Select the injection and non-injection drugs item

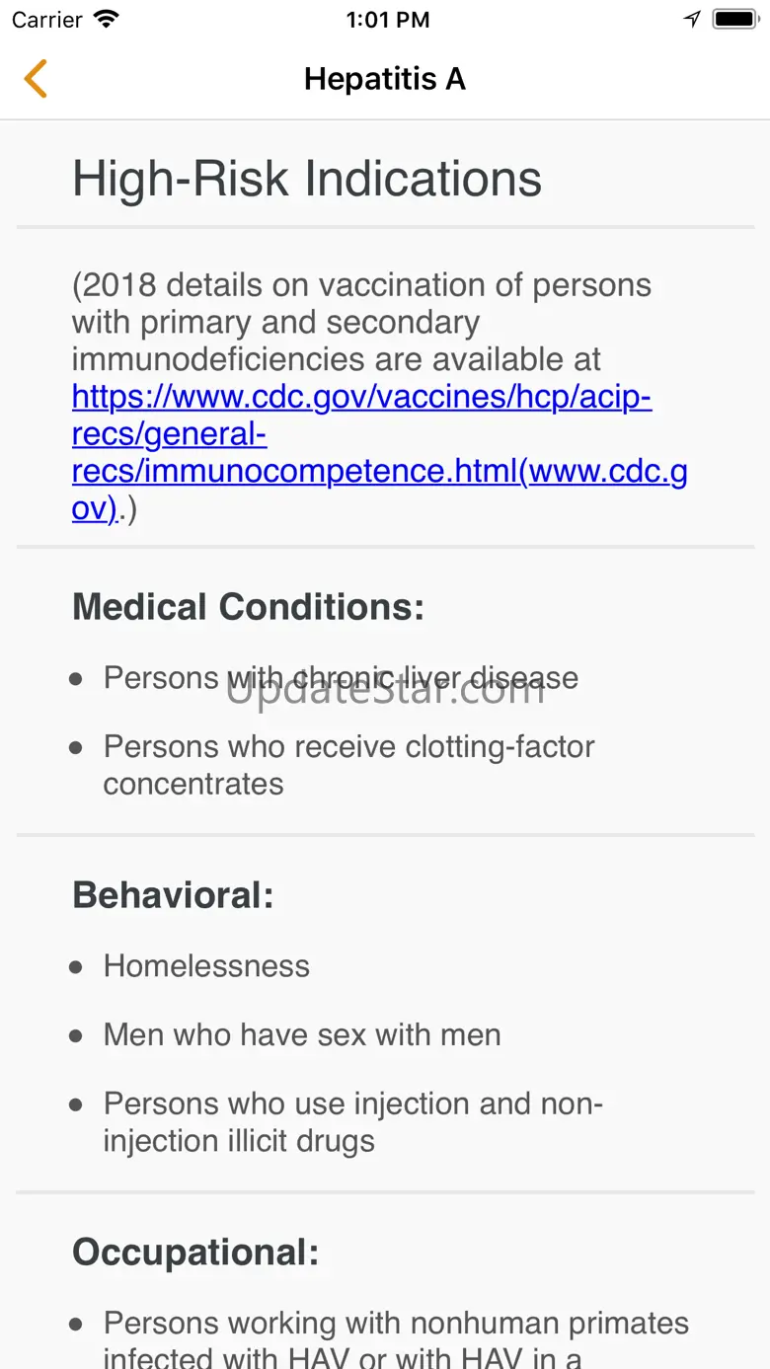352,1122
